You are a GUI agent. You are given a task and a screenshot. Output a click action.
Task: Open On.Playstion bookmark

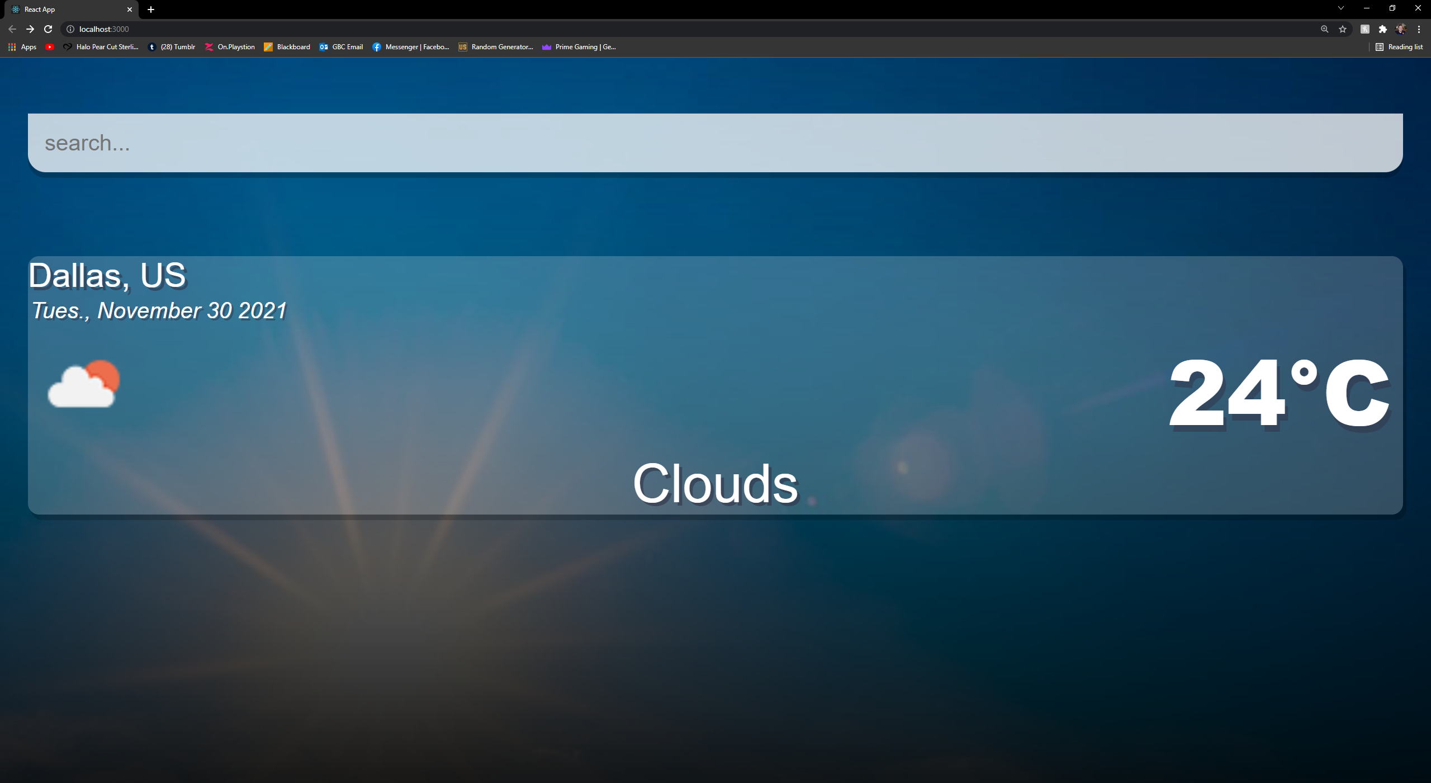(230, 47)
